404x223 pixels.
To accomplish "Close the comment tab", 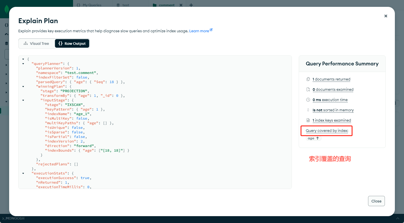I will (181, 5).
